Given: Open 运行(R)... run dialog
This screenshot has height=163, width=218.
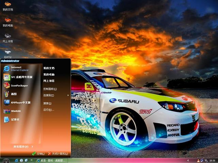Looking at the screenshot, I should [x=49, y=110].
